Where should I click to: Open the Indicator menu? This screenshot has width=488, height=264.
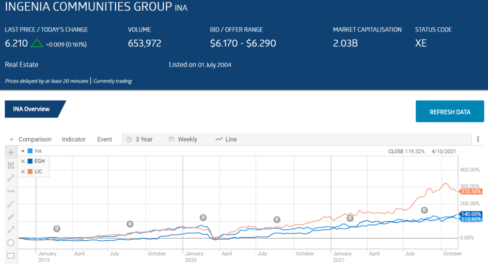point(73,139)
